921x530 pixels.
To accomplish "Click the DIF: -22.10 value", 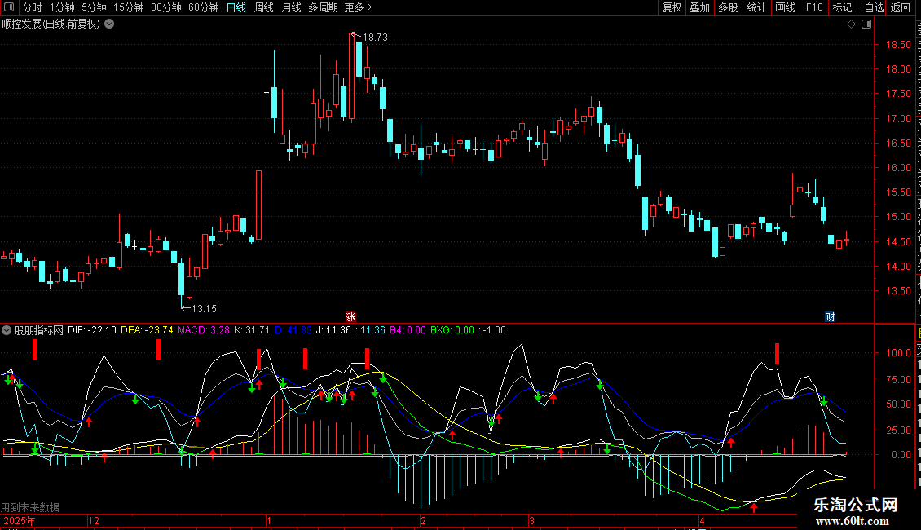I will click(92, 330).
